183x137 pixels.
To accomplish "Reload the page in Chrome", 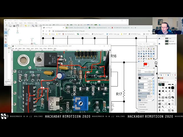I will (x=49, y=31).
